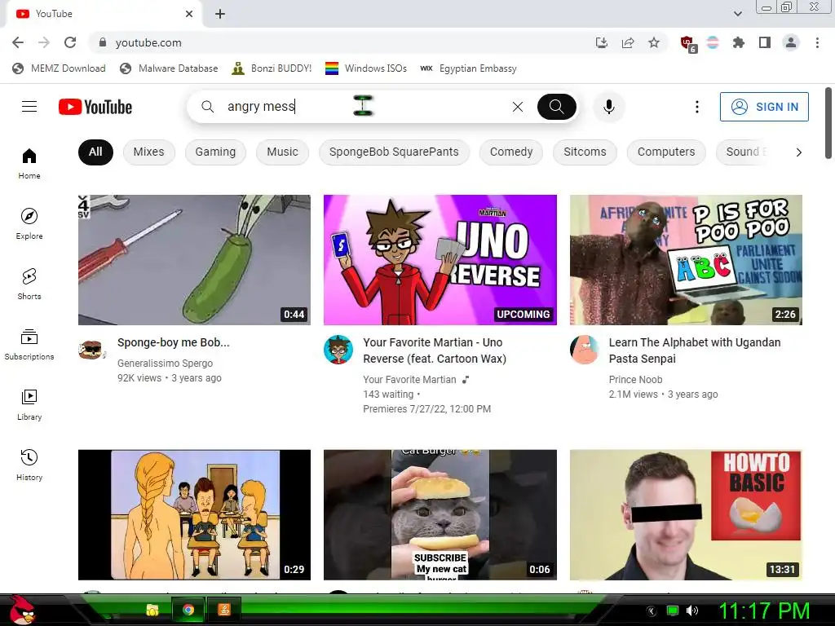Select the Mixes filter chip
This screenshot has height=626, width=835.
click(x=148, y=152)
